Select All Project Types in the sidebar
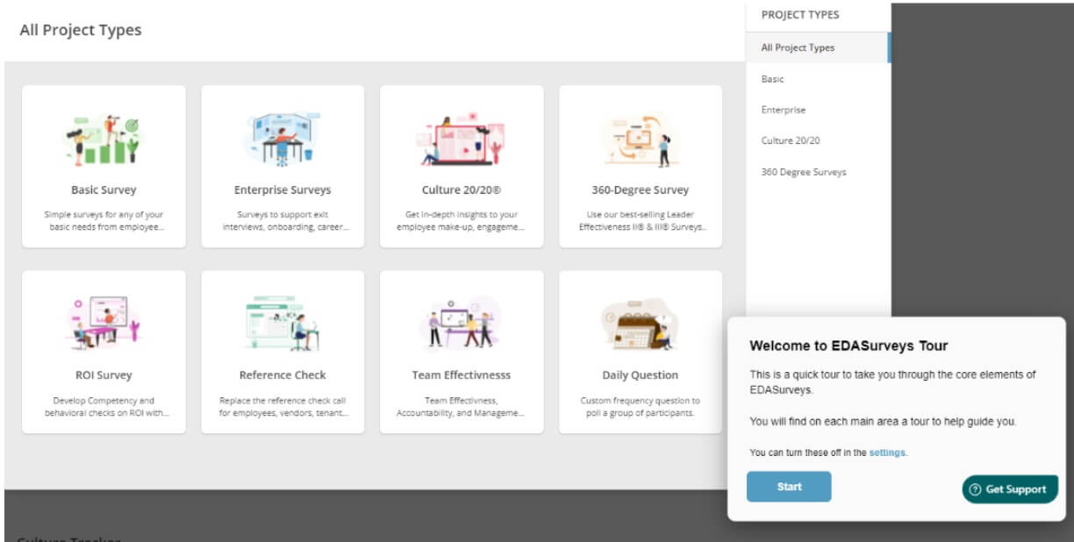 coord(818,47)
